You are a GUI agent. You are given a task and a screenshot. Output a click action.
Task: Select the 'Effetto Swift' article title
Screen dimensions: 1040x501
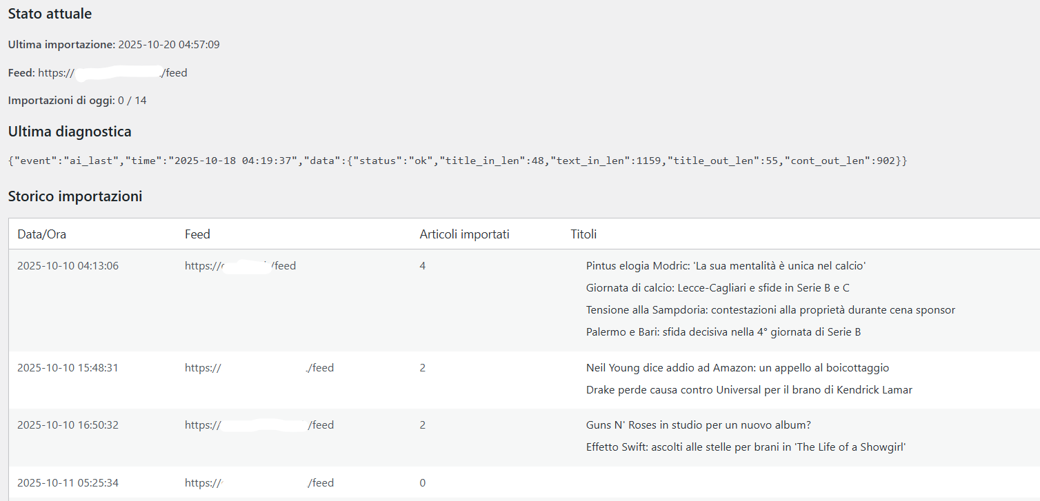pyautogui.click(x=746, y=447)
